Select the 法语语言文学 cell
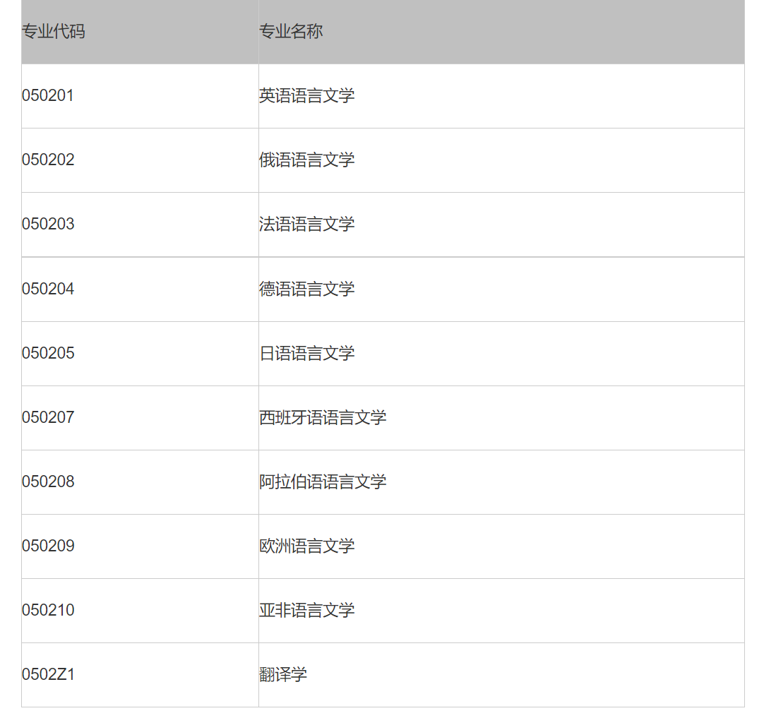The image size is (764, 718). (x=501, y=225)
